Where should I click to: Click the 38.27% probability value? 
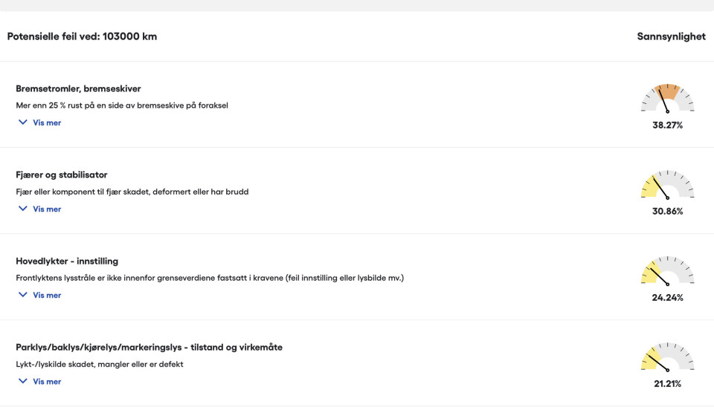click(667, 126)
